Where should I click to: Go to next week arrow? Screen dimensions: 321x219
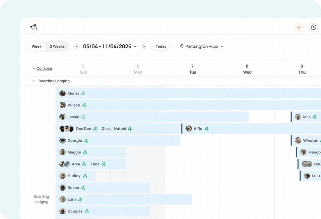[144, 46]
